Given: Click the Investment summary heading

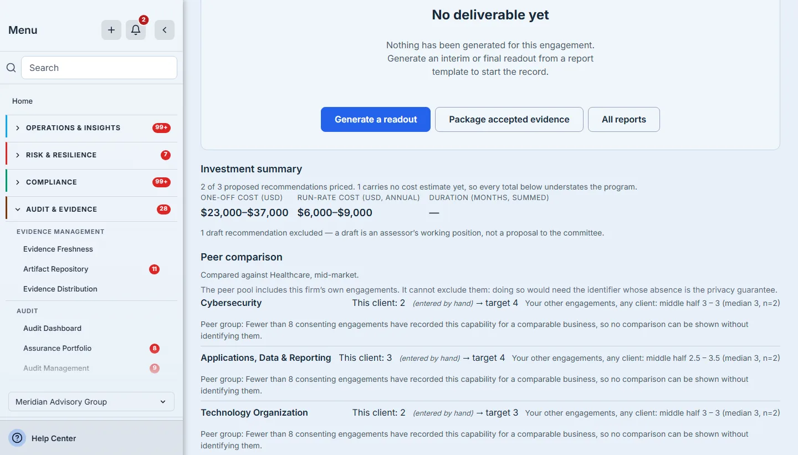Looking at the screenshot, I should point(252,169).
